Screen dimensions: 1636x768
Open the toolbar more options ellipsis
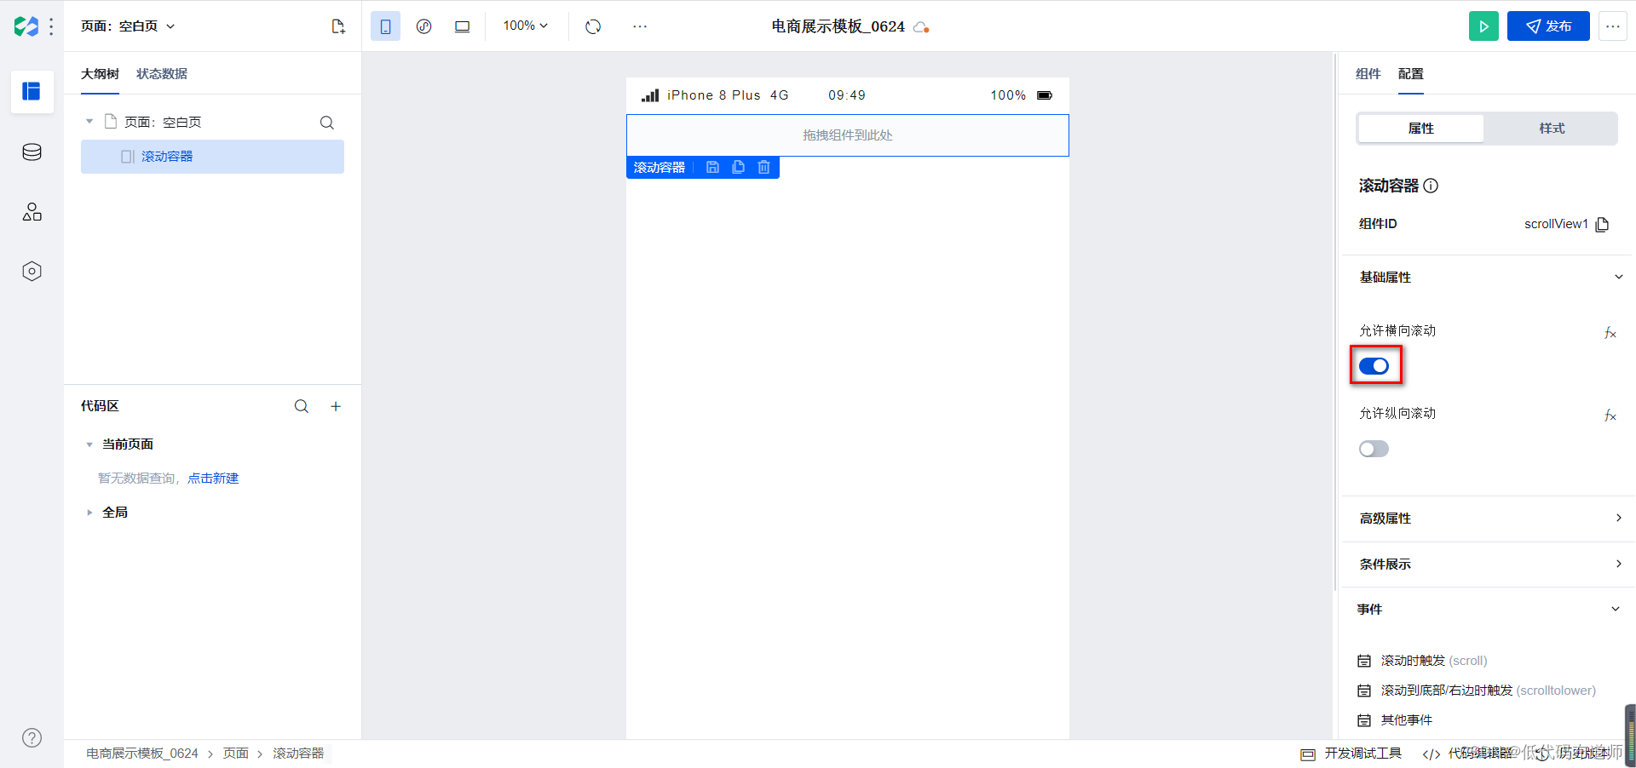click(x=640, y=26)
